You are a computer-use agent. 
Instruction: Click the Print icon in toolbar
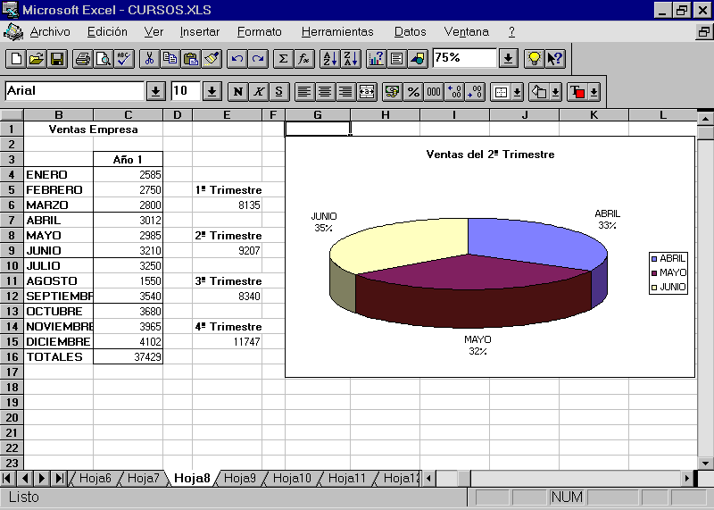(x=83, y=59)
